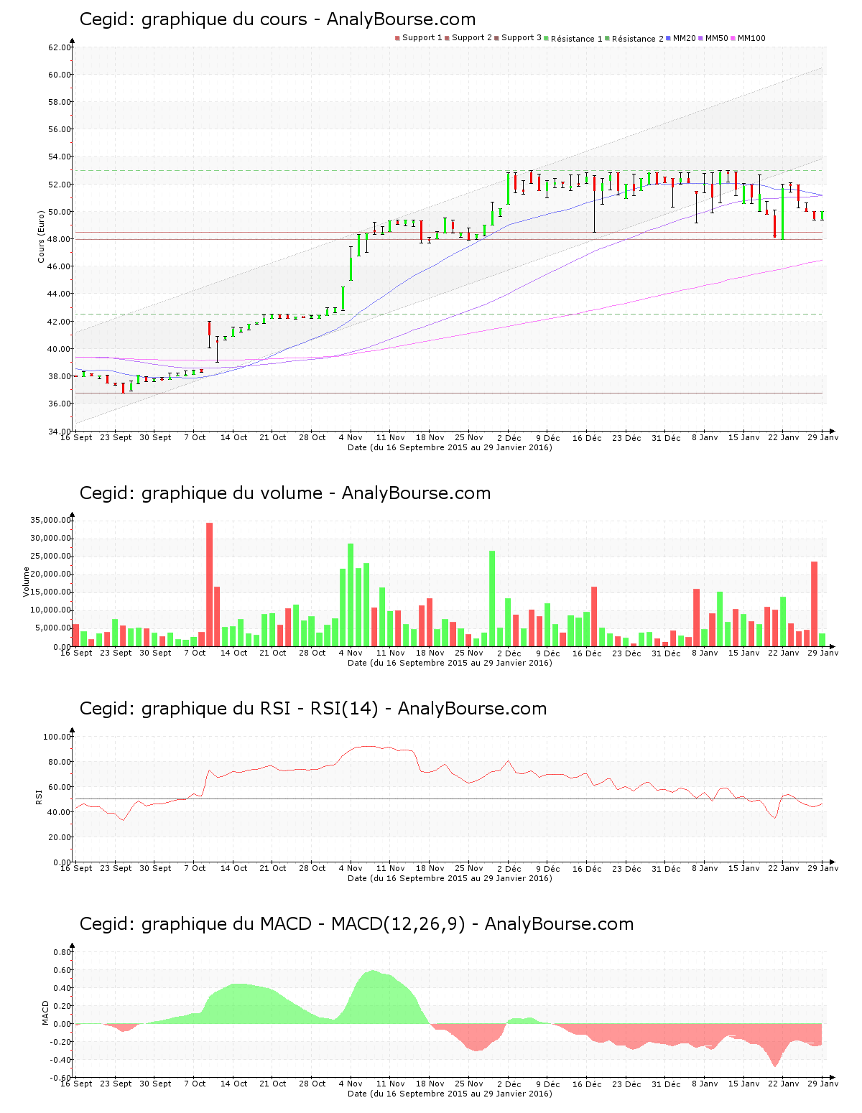Click the '100.00' RSI axis value
This screenshot has width=862, height=1113.
tap(57, 737)
